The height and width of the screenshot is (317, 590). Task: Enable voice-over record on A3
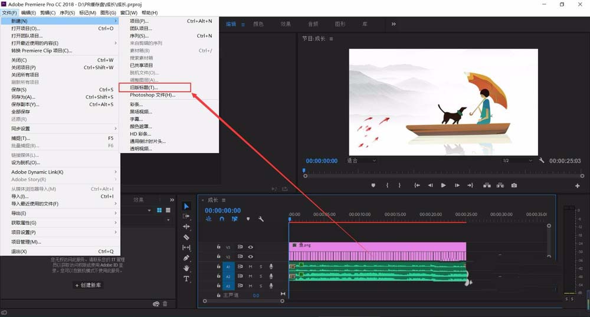(x=271, y=286)
